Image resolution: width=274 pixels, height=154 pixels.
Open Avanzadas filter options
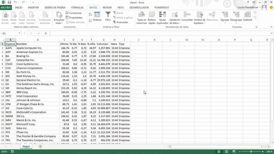click(121, 22)
